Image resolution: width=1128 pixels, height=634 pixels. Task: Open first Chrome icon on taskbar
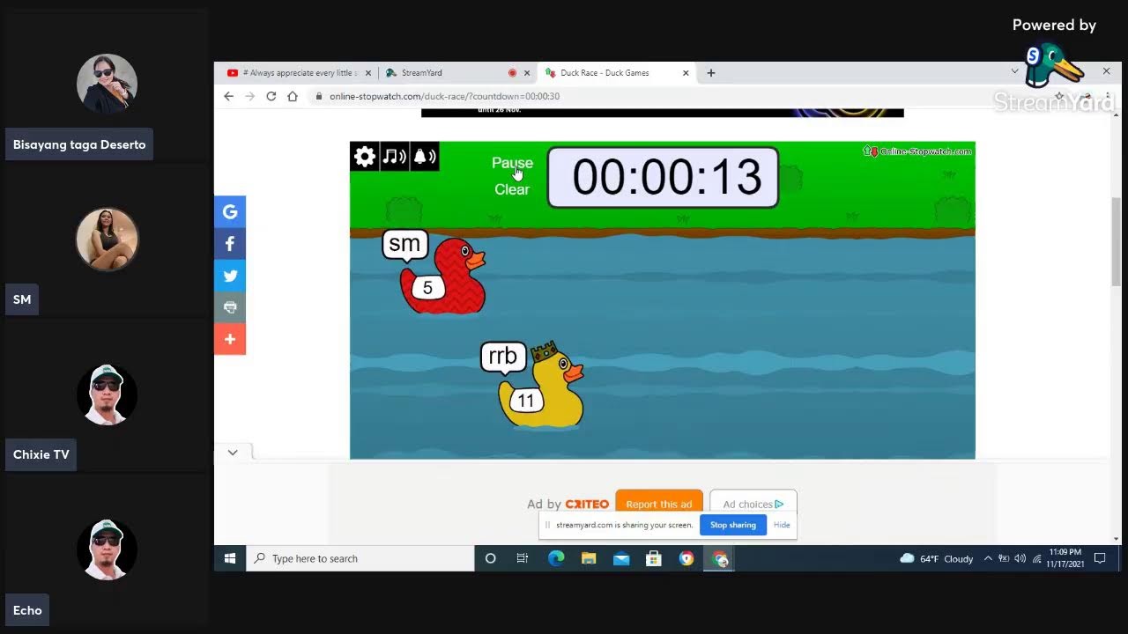point(686,558)
